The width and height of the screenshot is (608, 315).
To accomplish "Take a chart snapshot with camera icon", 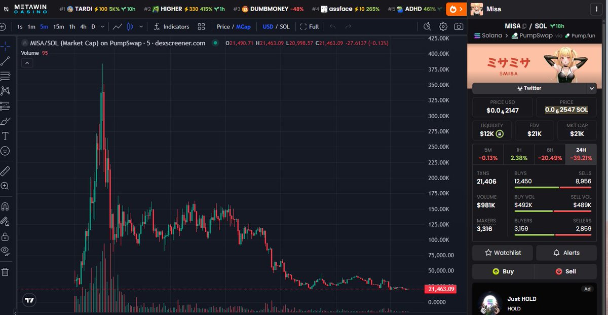I will (x=459, y=27).
